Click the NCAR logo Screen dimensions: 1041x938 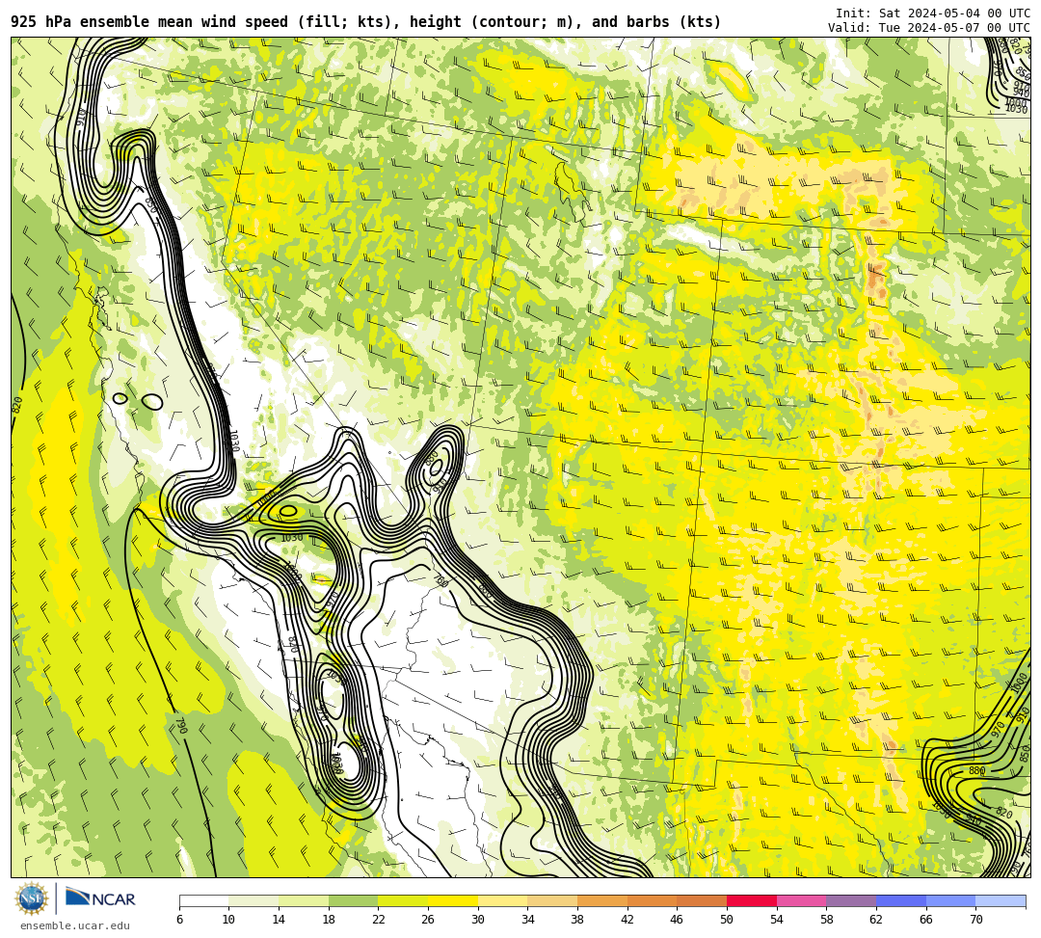pyautogui.click(x=100, y=898)
